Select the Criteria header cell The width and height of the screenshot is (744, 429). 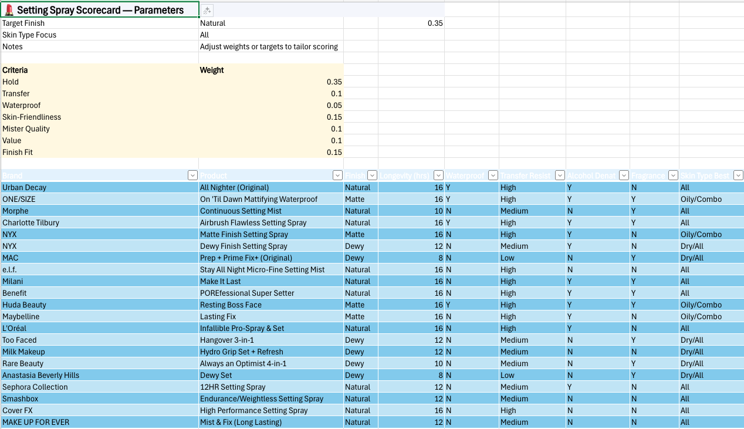tap(99, 70)
